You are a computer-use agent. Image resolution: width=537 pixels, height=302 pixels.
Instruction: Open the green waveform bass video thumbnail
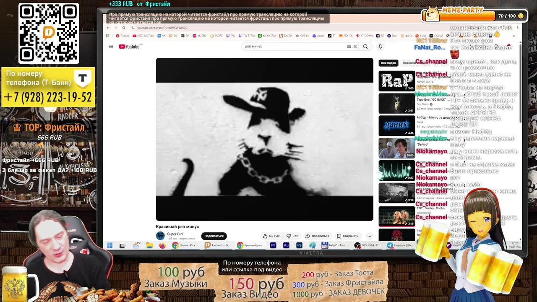pyautogui.click(x=396, y=170)
